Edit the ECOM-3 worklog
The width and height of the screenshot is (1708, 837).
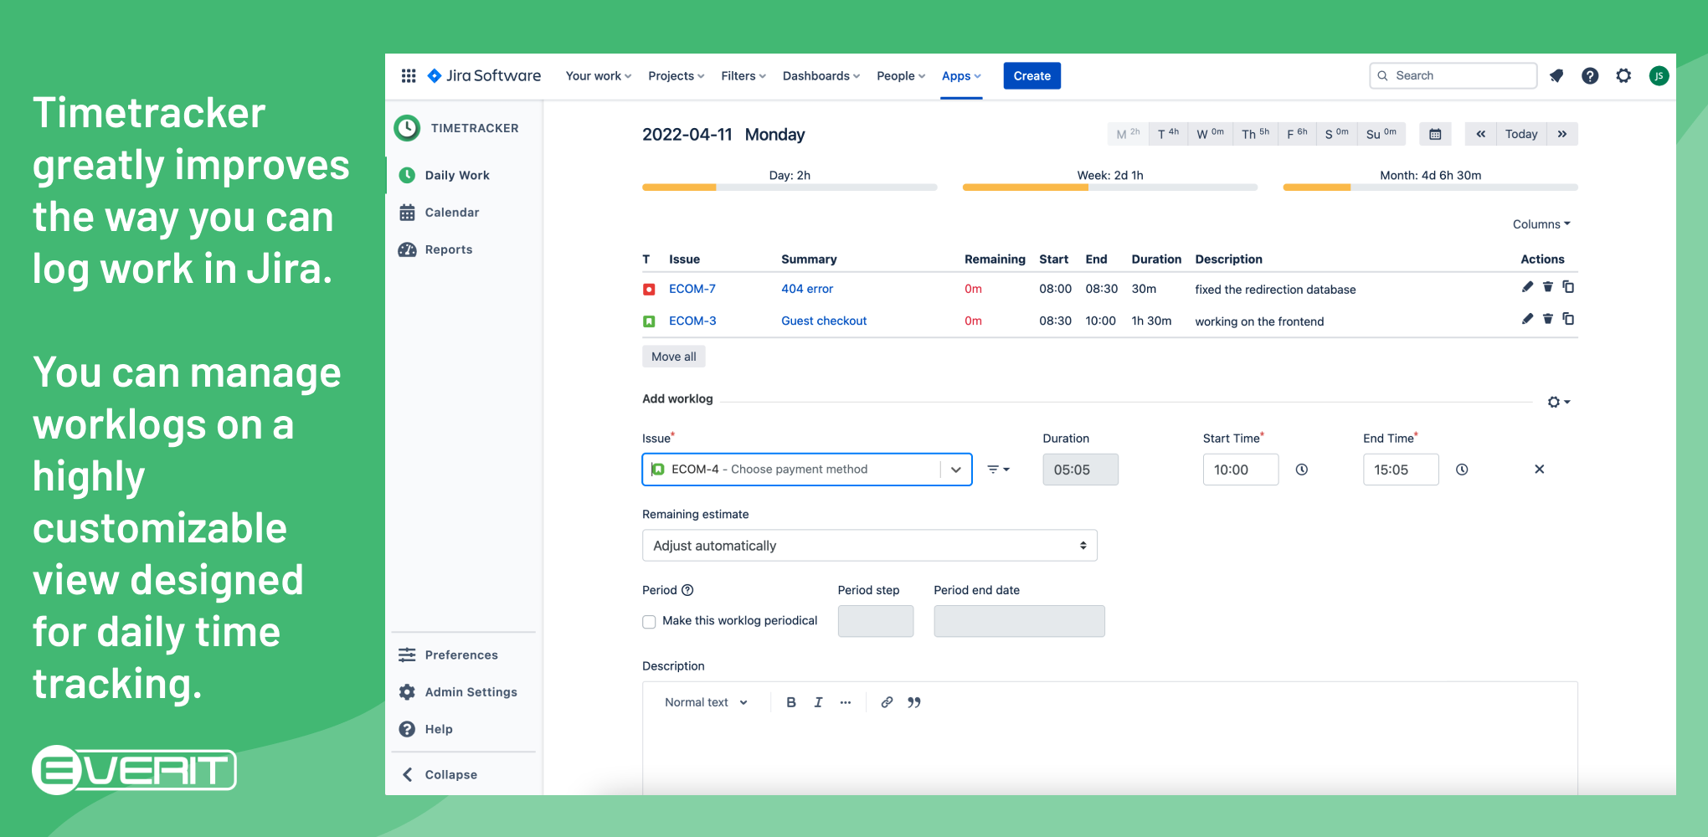pyautogui.click(x=1527, y=319)
